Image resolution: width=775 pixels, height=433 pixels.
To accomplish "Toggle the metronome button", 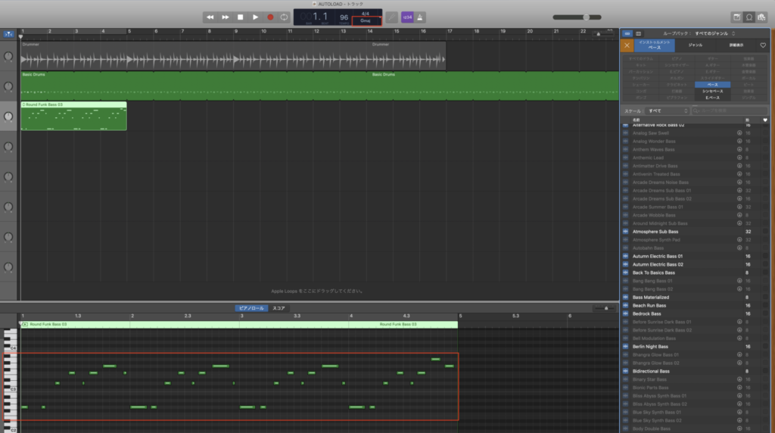I will (421, 17).
